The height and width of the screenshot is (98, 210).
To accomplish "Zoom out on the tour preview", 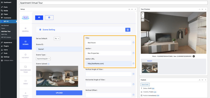I will click(143, 17).
